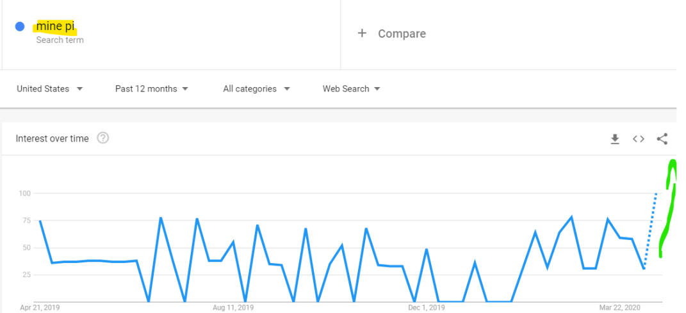Viewport: 686px width, 313px height.
Task: Open the All categories dropdown
Action: (x=256, y=89)
